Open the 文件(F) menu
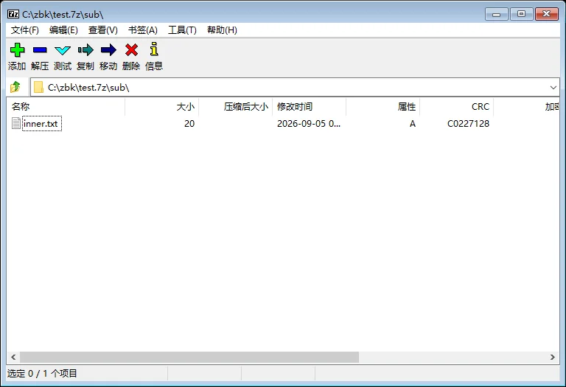 tap(25, 30)
